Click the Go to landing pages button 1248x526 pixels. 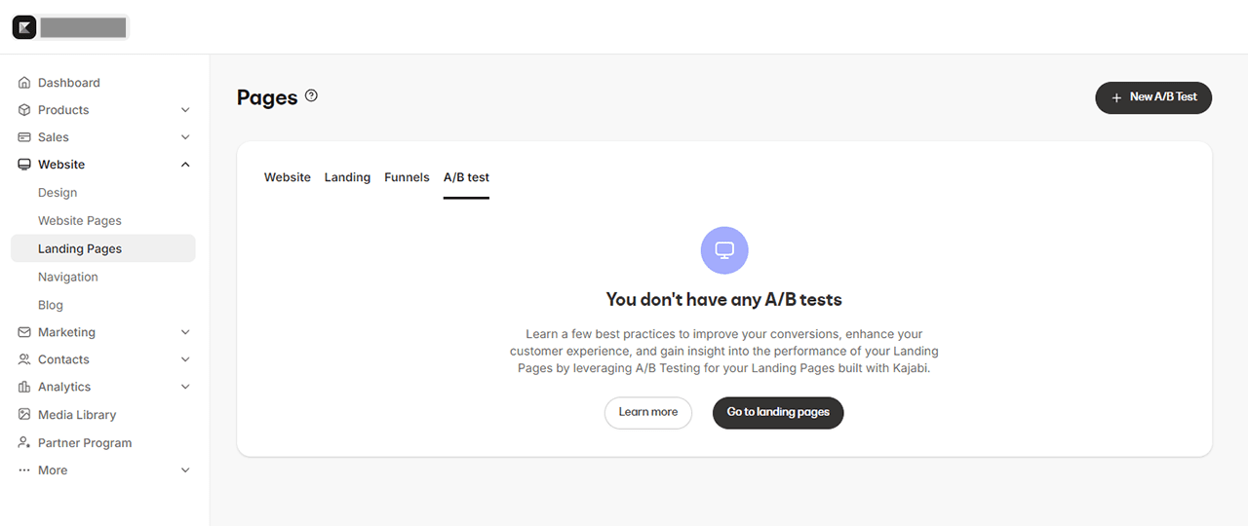point(777,412)
